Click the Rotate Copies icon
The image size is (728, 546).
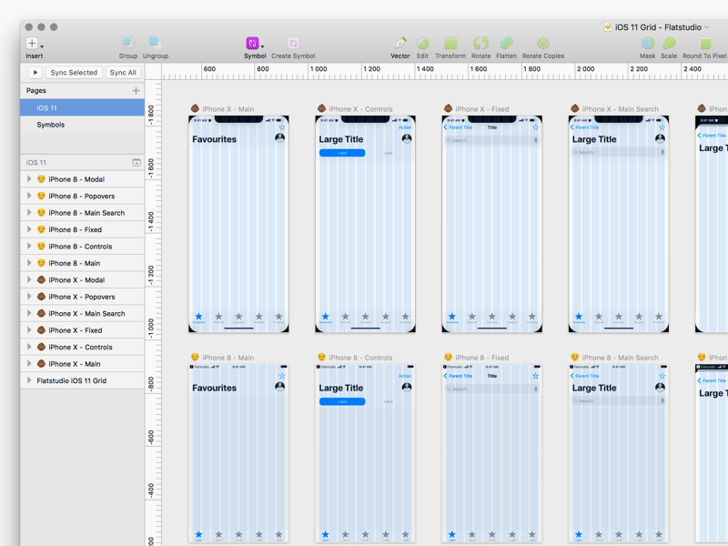tap(543, 44)
